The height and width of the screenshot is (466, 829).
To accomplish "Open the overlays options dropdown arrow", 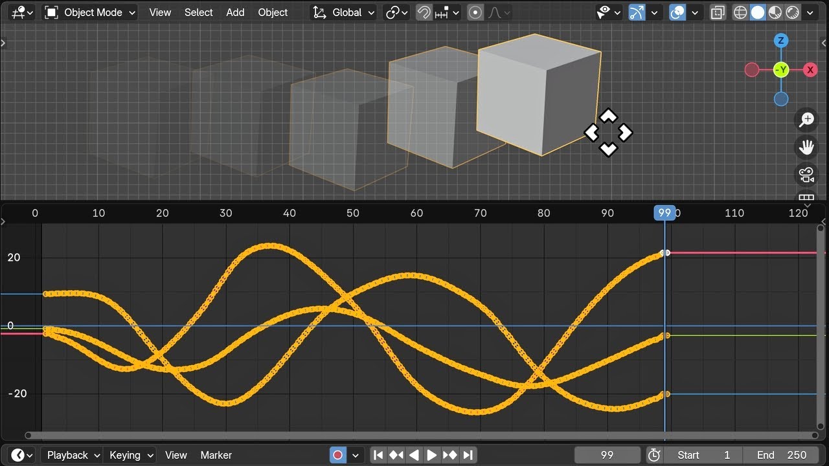I will point(695,12).
